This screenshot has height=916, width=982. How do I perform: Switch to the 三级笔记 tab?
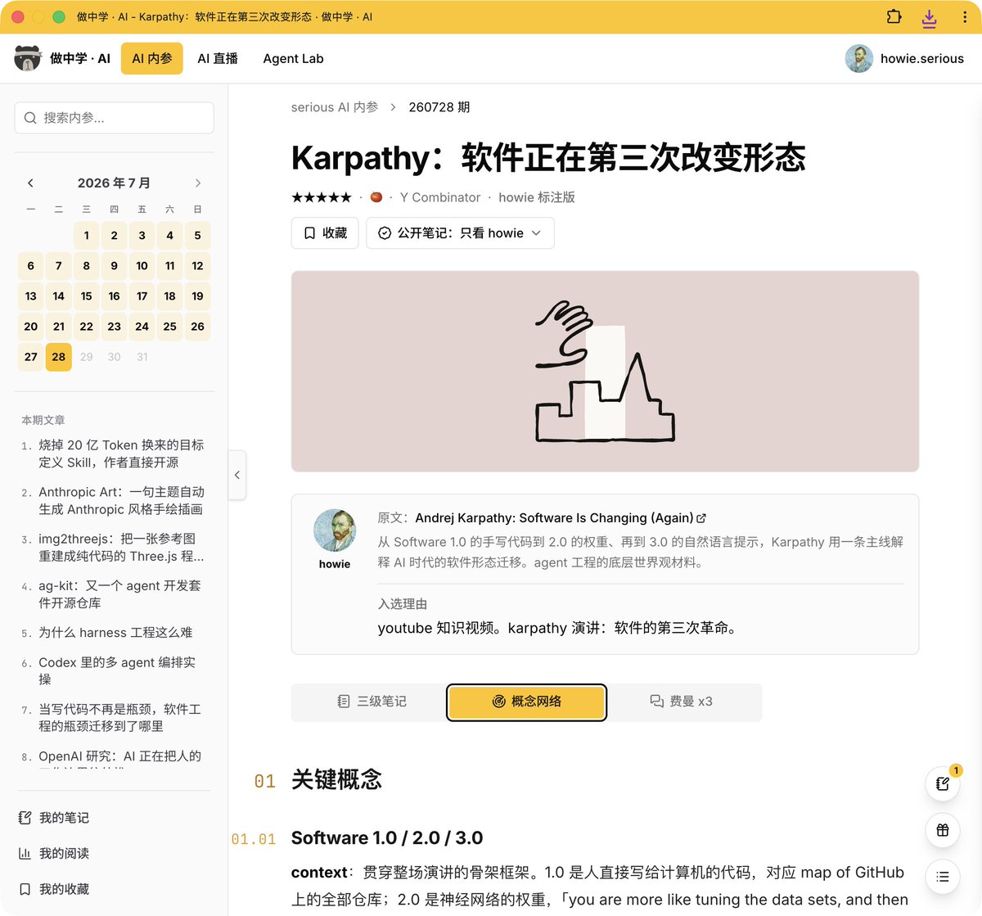(372, 702)
